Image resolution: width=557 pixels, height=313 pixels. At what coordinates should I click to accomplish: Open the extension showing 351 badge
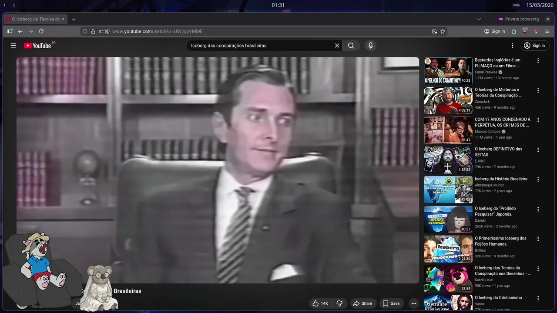point(525,31)
